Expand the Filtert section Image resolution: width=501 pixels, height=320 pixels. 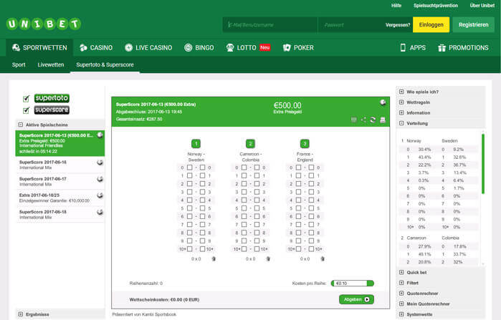(401, 283)
